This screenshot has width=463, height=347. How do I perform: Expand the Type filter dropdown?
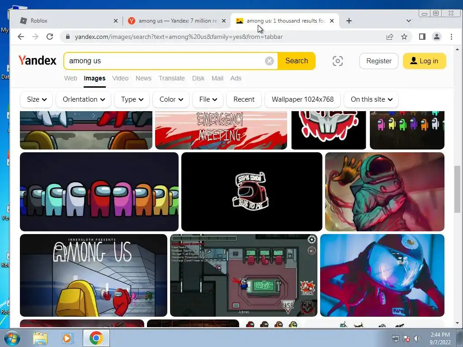[x=132, y=99]
